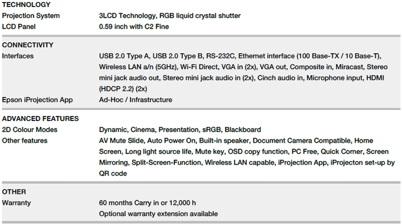Select the Other features row label
This screenshot has height=224, width=402.
pyautogui.click(x=25, y=141)
